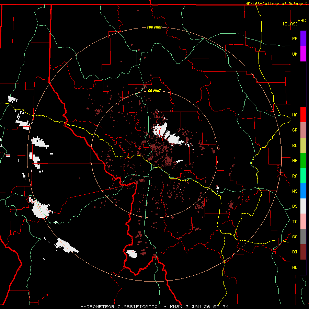Image resolution: width=309 pixels, height=309 pixels.
Task: Click the UK legend label
Action: 295,54
